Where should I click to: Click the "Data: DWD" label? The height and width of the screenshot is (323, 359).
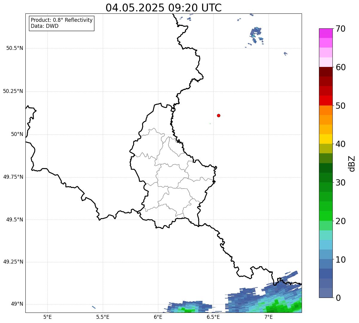click(45, 26)
